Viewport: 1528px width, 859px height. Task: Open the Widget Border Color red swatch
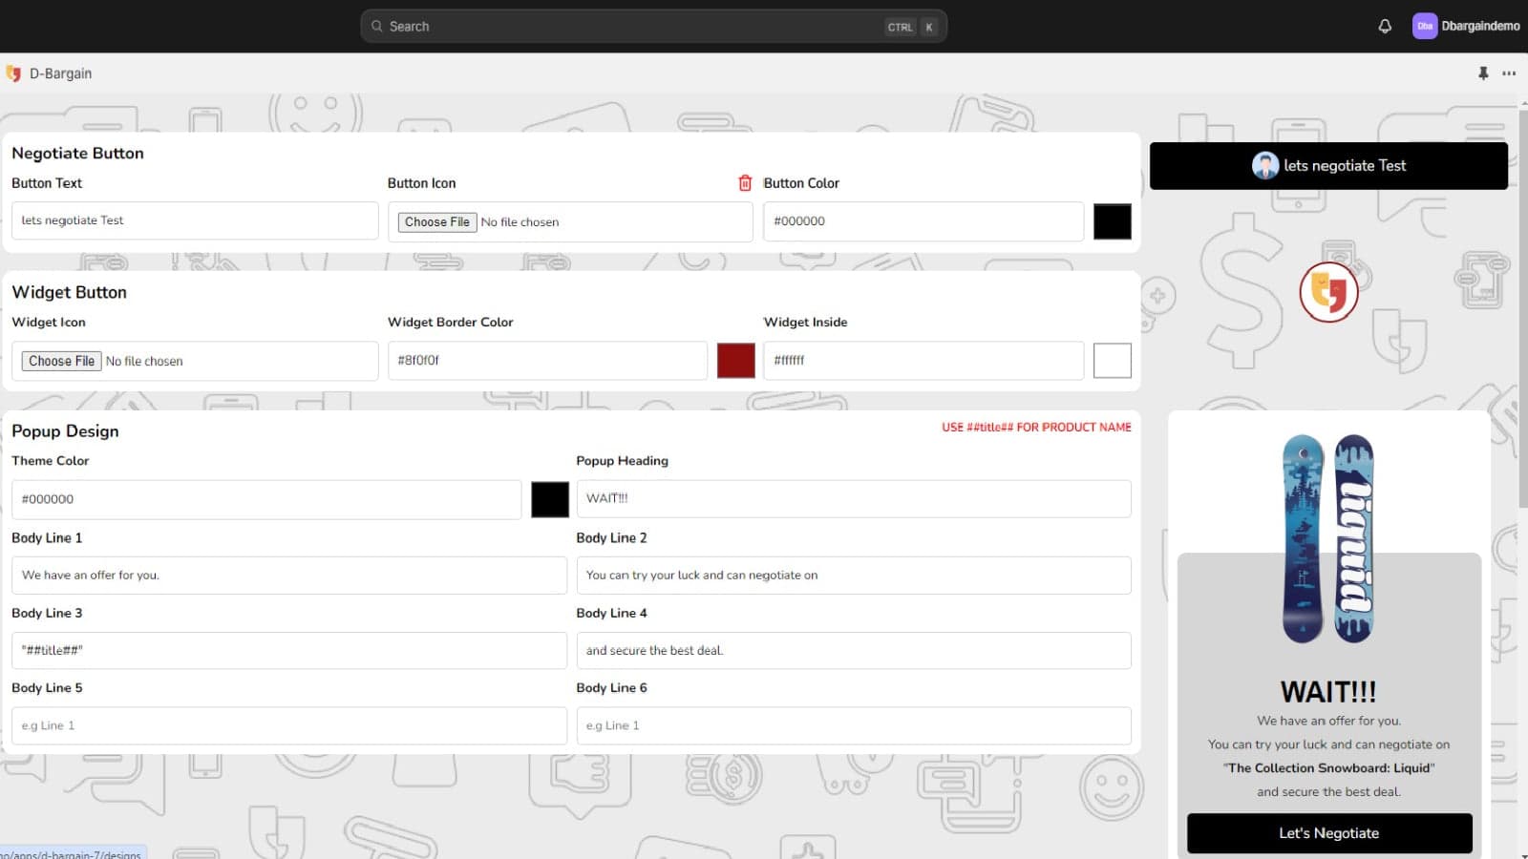click(x=735, y=361)
